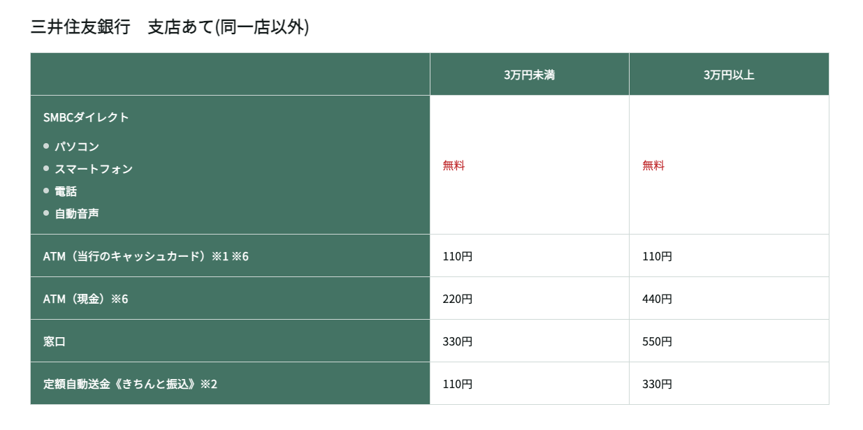Click the 窓口 row label
This screenshot has height=430, width=863.
click(x=55, y=341)
